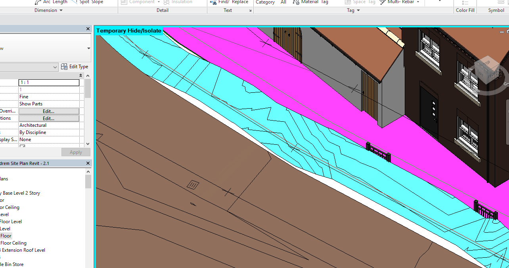The image size is (509, 268).
Task: Select the lower black gate near edge
Action: click(x=486, y=211)
